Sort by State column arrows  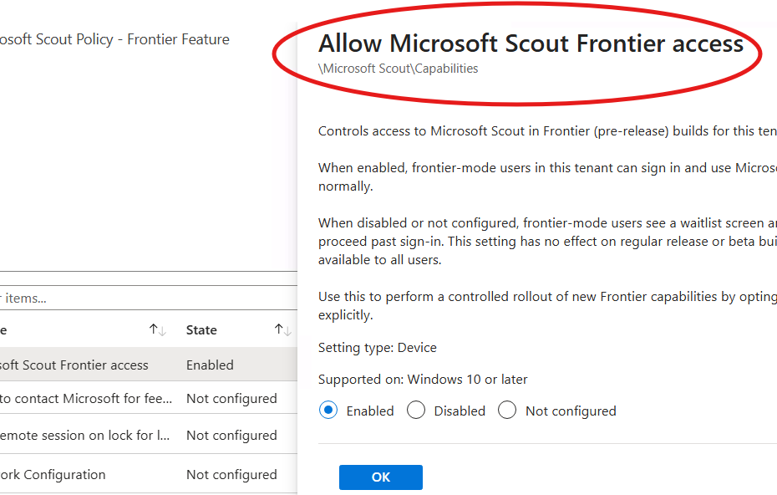[283, 329]
